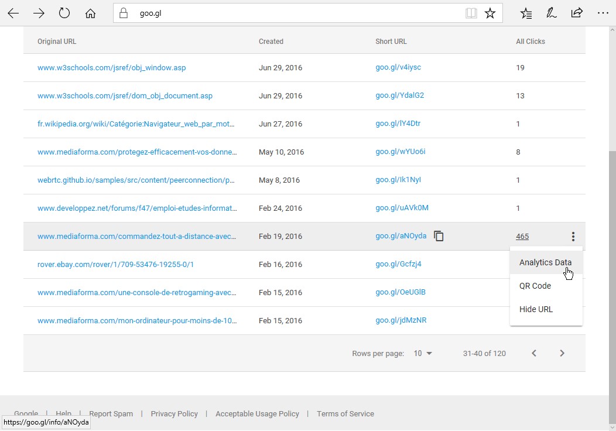Click the browser back arrow
This screenshot has width=616, height=431.
click(x=13, y=13)
